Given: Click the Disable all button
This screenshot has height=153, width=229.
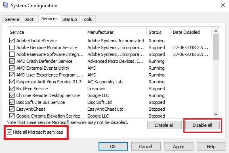Looking at the screenshot, I should tap(202, 125).
